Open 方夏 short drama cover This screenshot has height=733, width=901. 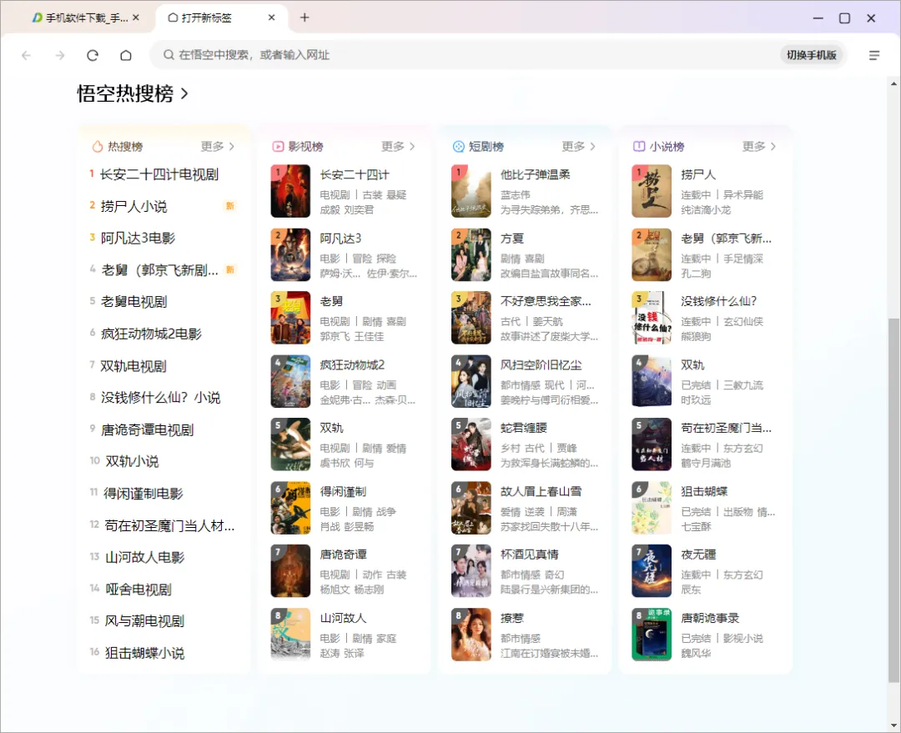pyautogui.click(x=471, y=254)
